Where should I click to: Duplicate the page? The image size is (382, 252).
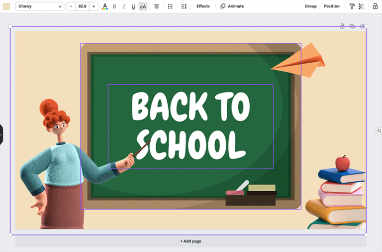click(x=352, y=26)
